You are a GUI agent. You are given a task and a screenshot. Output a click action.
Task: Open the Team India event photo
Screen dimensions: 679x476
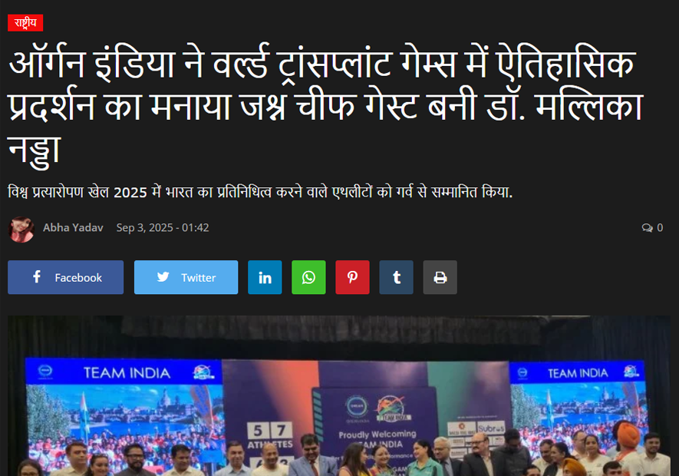point(339,396)
